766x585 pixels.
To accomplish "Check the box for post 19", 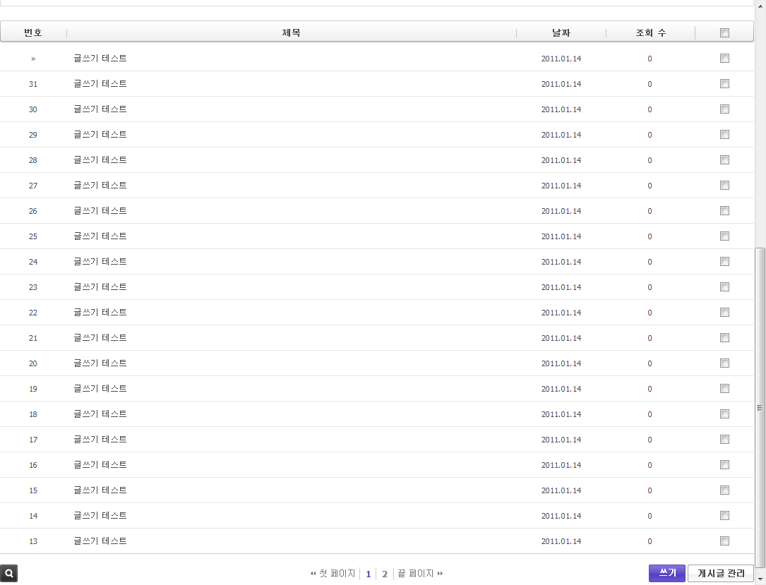I will click(724, 389).
